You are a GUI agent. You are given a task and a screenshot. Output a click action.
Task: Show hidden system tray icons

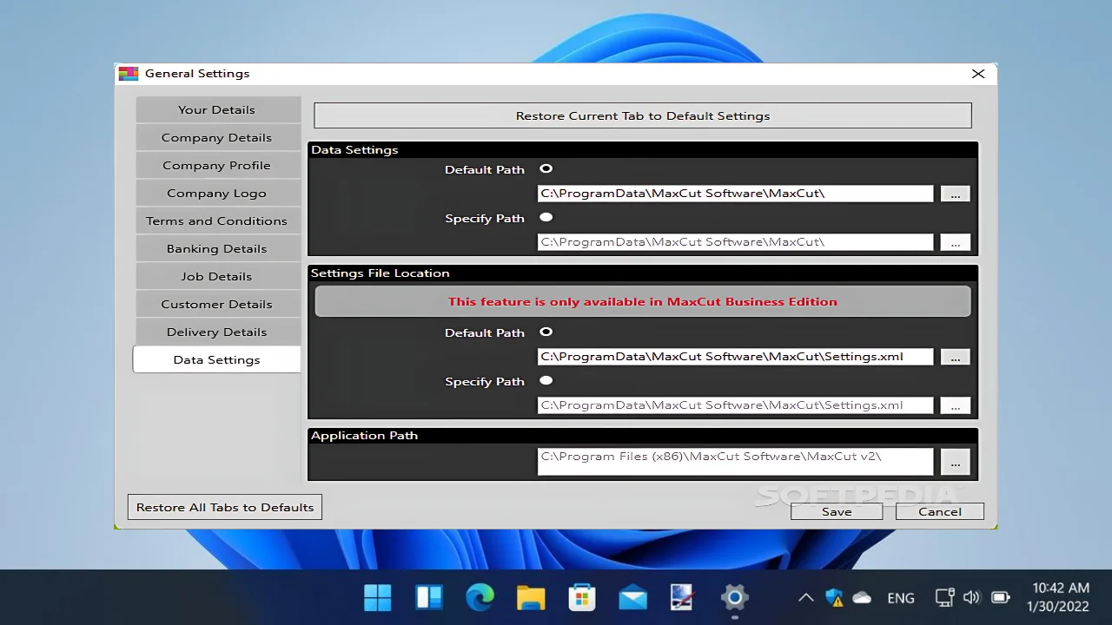806,597
